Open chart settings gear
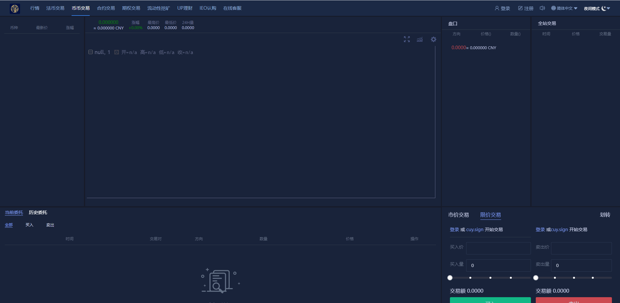Screen dimensions: 620x303 [x=433, y=39]
